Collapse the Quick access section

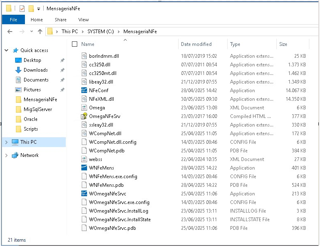point(6,50)
